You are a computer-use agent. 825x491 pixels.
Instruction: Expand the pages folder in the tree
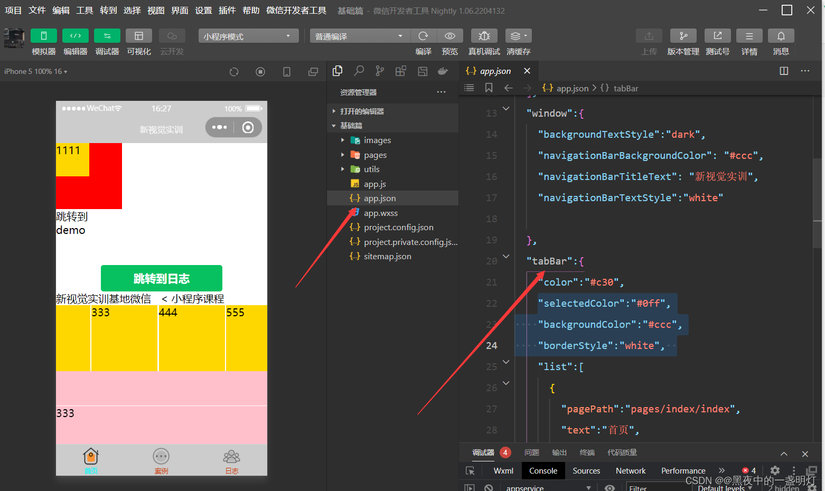point(375,155)
